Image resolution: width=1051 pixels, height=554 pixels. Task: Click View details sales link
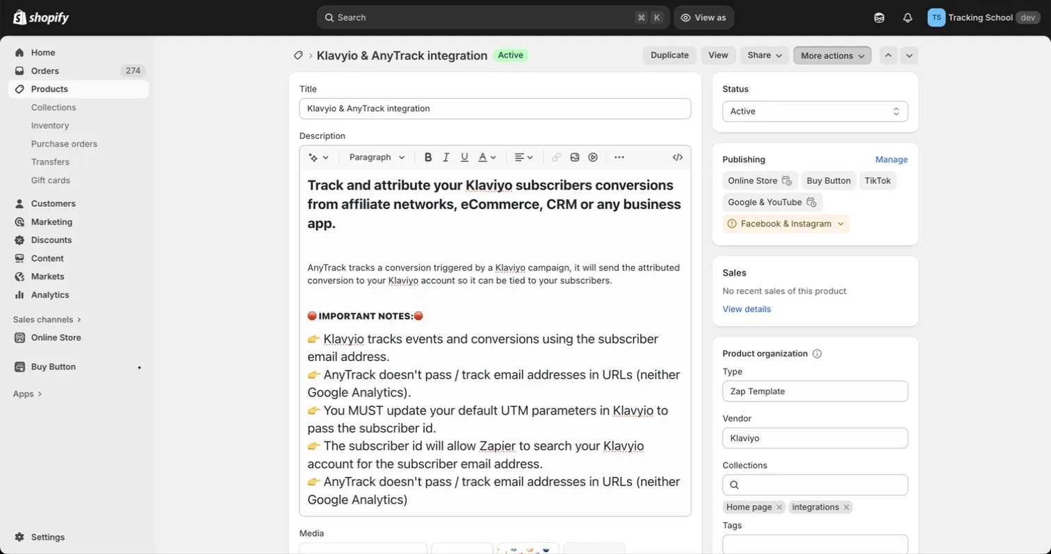[x=747, y=309]
